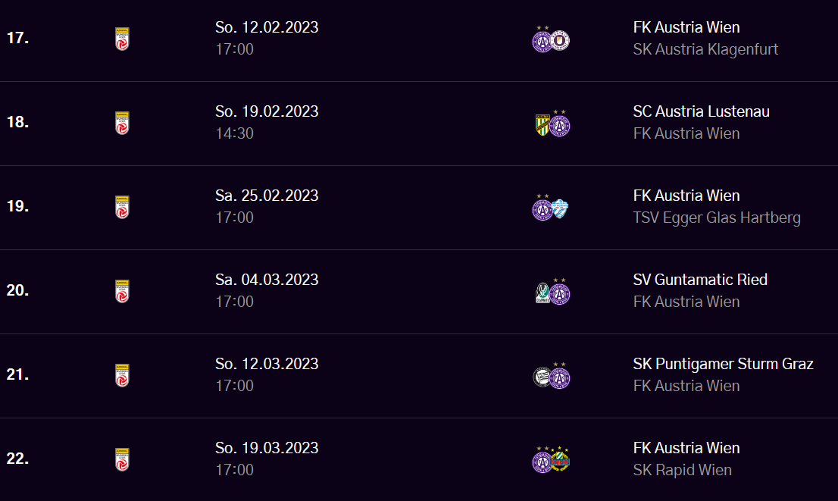Click the match date So. 19.03.2023
The width and height of the screenshot is (838, 501).
coord(267,448)
